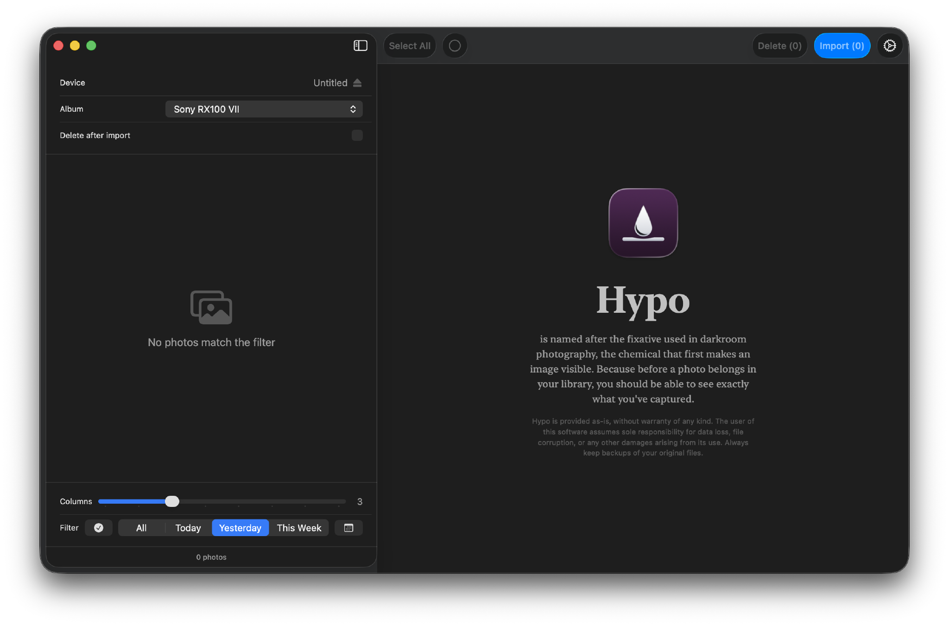Adjust the Columns slider
The image size is (949, 626).
click(172, 501)
